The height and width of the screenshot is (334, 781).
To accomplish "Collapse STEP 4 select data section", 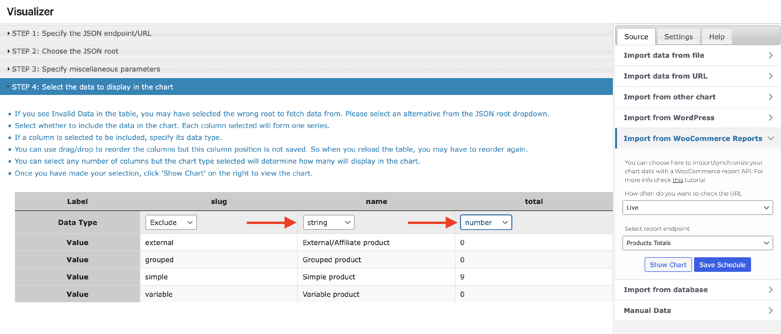I will pyautogui.click(x=92, y=87).
